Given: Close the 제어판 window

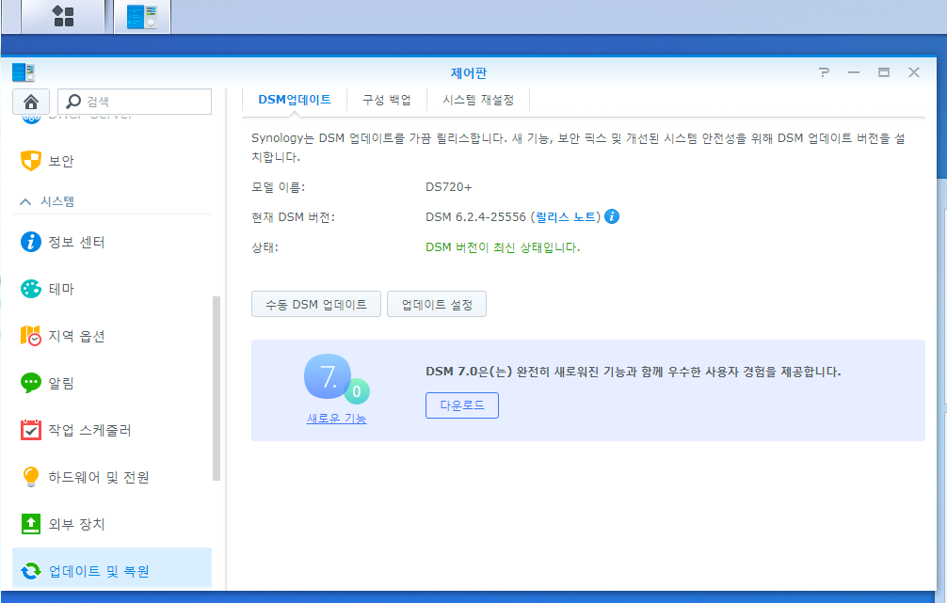Looking at the screenshot, I should (x=914, y=72).
